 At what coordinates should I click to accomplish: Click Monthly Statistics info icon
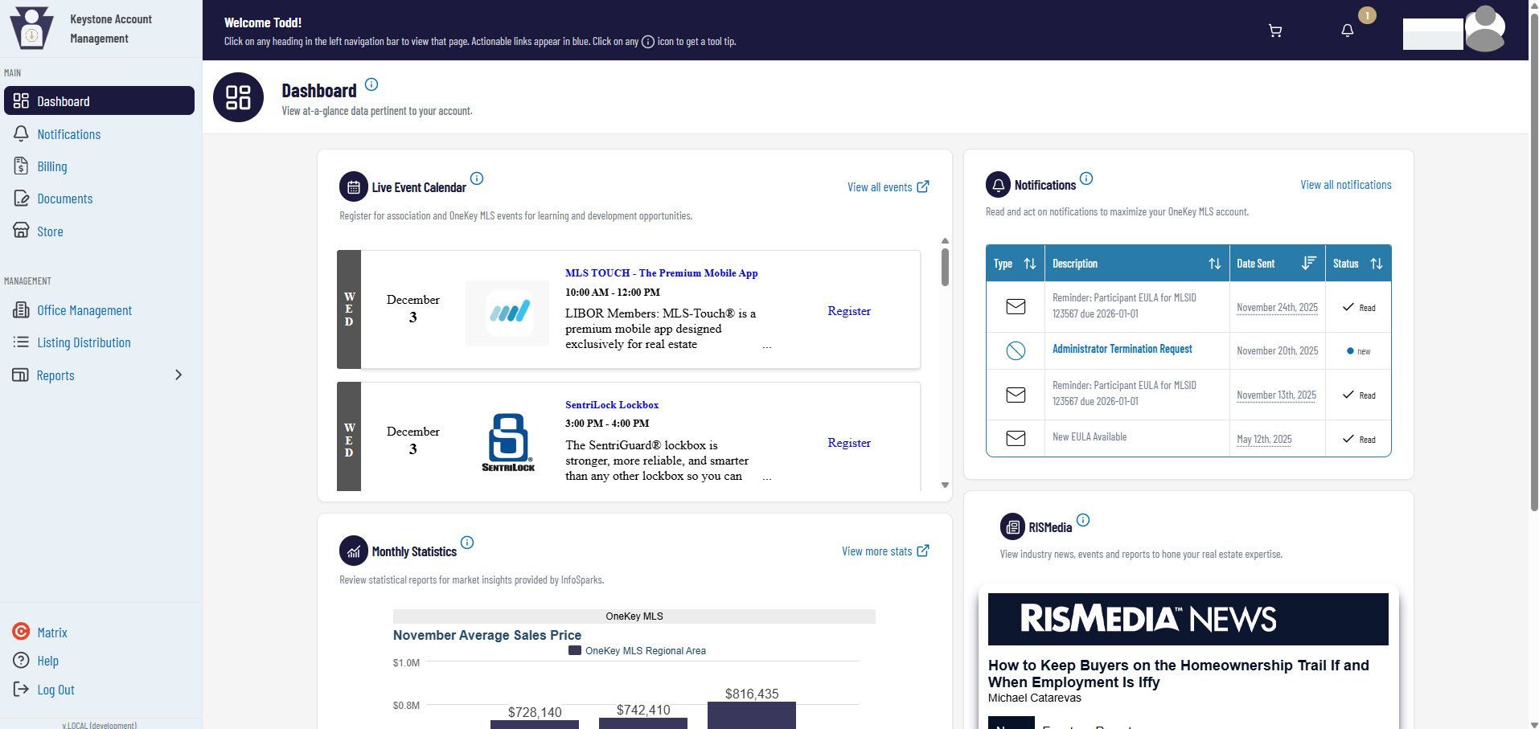pos(467,543)
